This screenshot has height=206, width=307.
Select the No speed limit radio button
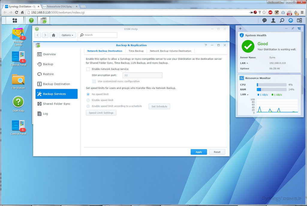coord(88,94)
